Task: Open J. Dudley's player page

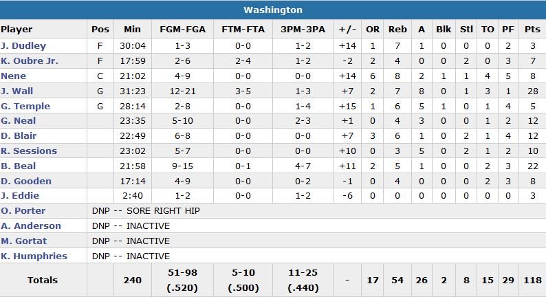Action: (x=23, y=46)
